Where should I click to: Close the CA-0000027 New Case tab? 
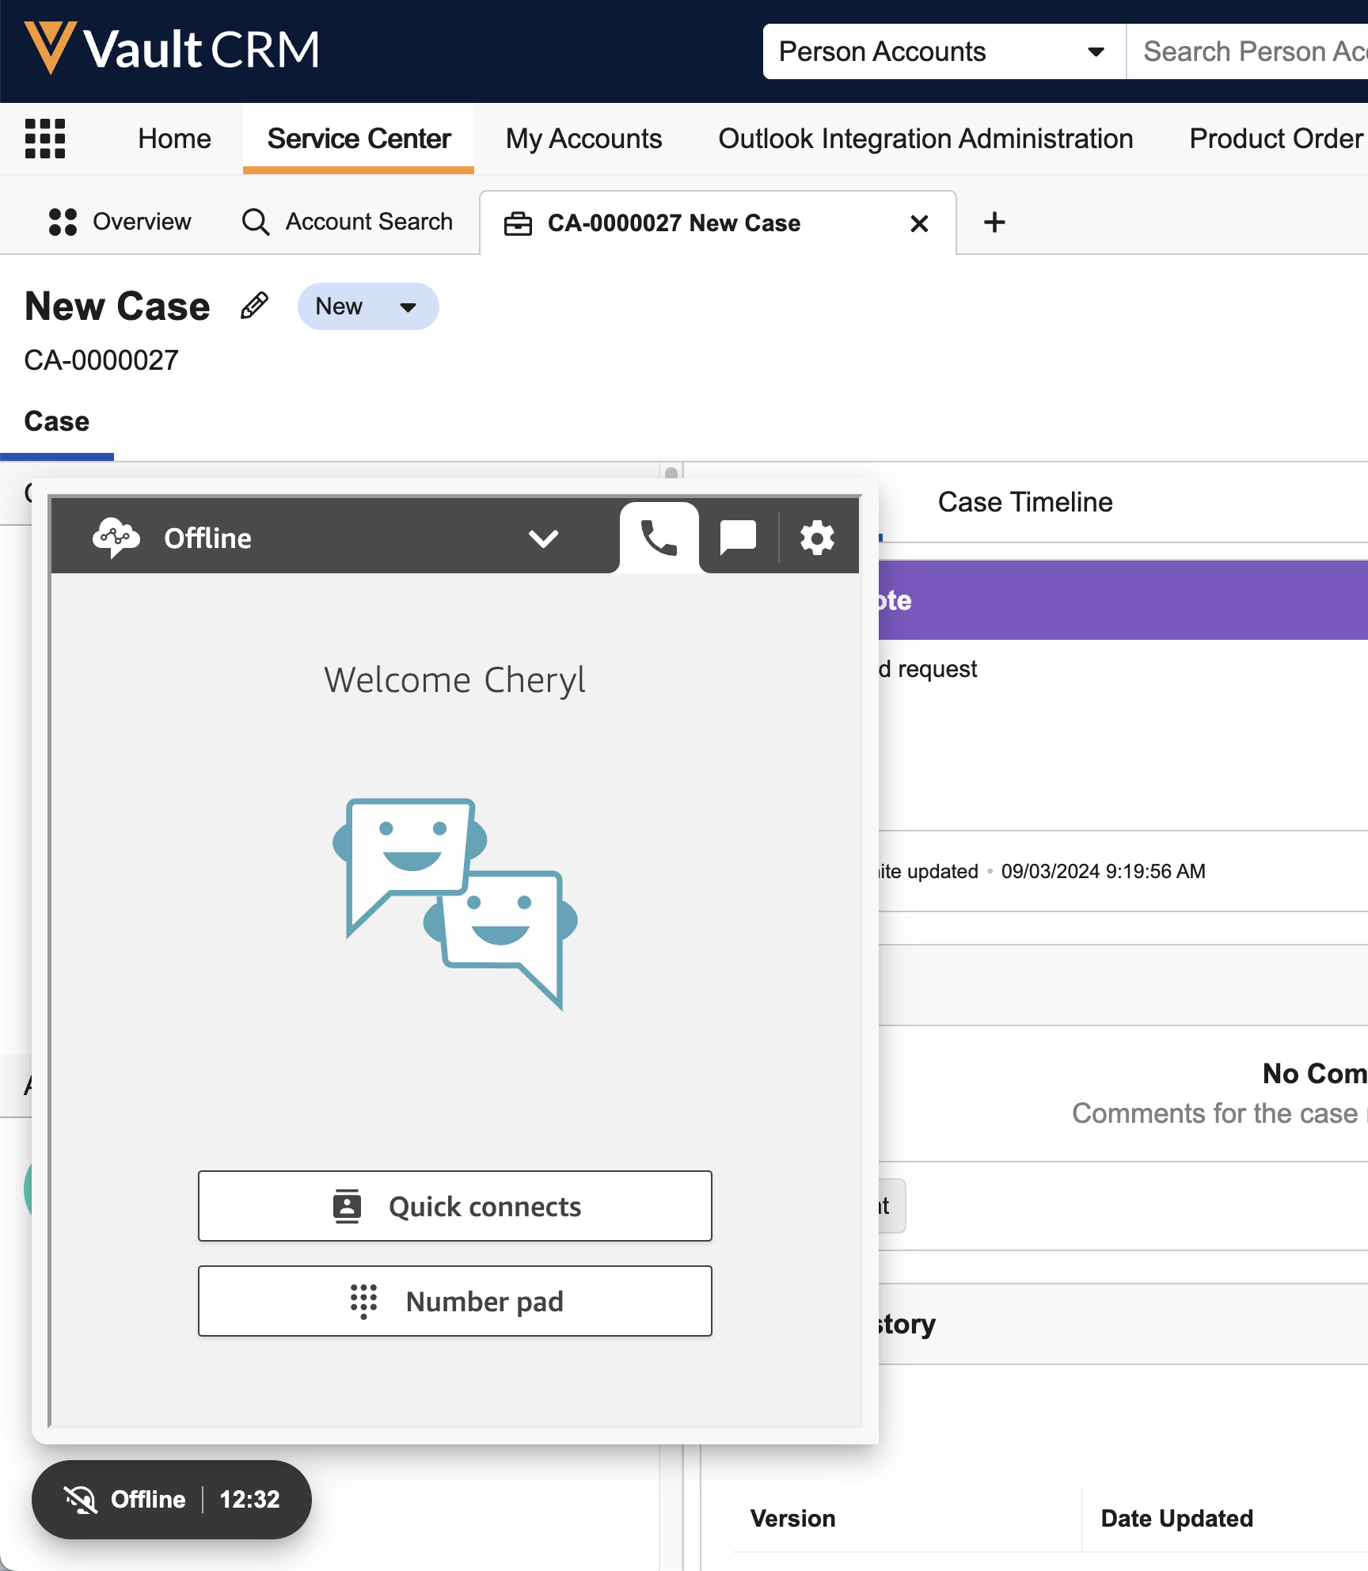coord(919,223)
